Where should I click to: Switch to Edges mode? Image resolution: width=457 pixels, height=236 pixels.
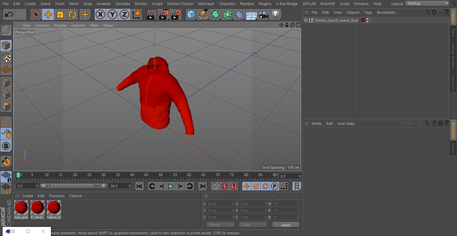coord(6,94)
